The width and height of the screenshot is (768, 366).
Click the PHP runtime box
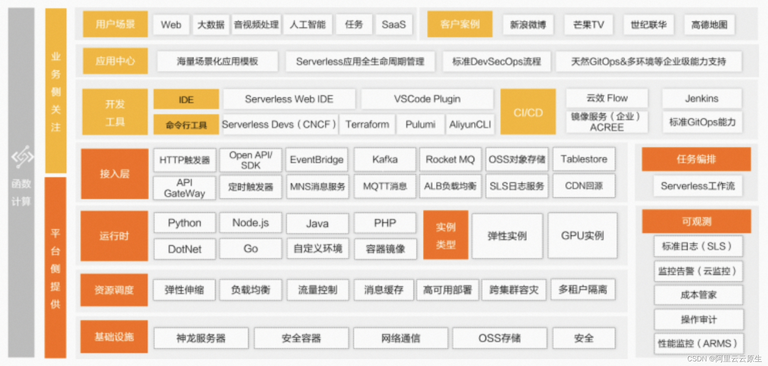point(385,223)
